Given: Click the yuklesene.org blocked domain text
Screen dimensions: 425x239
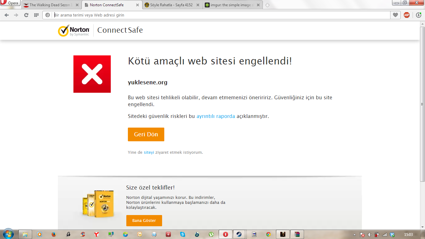Looking at the screenshot, I should pos(148,82).
